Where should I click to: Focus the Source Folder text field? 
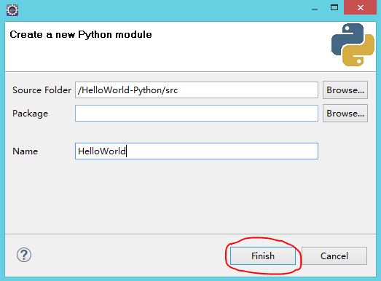pos(197,90)
